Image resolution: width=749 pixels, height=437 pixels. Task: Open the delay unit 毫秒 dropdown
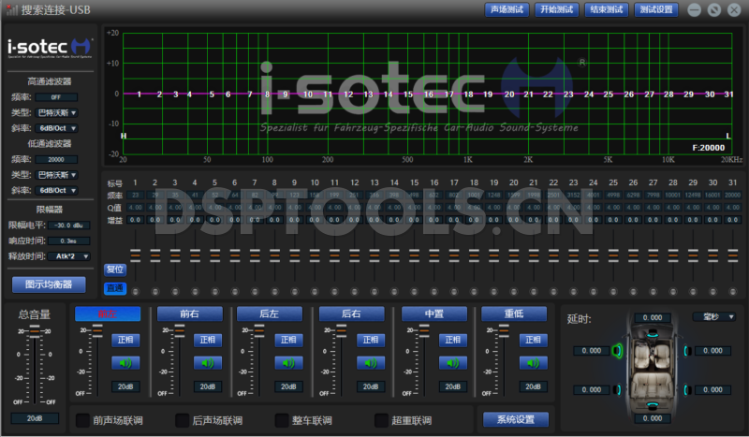tap(714, 316)
